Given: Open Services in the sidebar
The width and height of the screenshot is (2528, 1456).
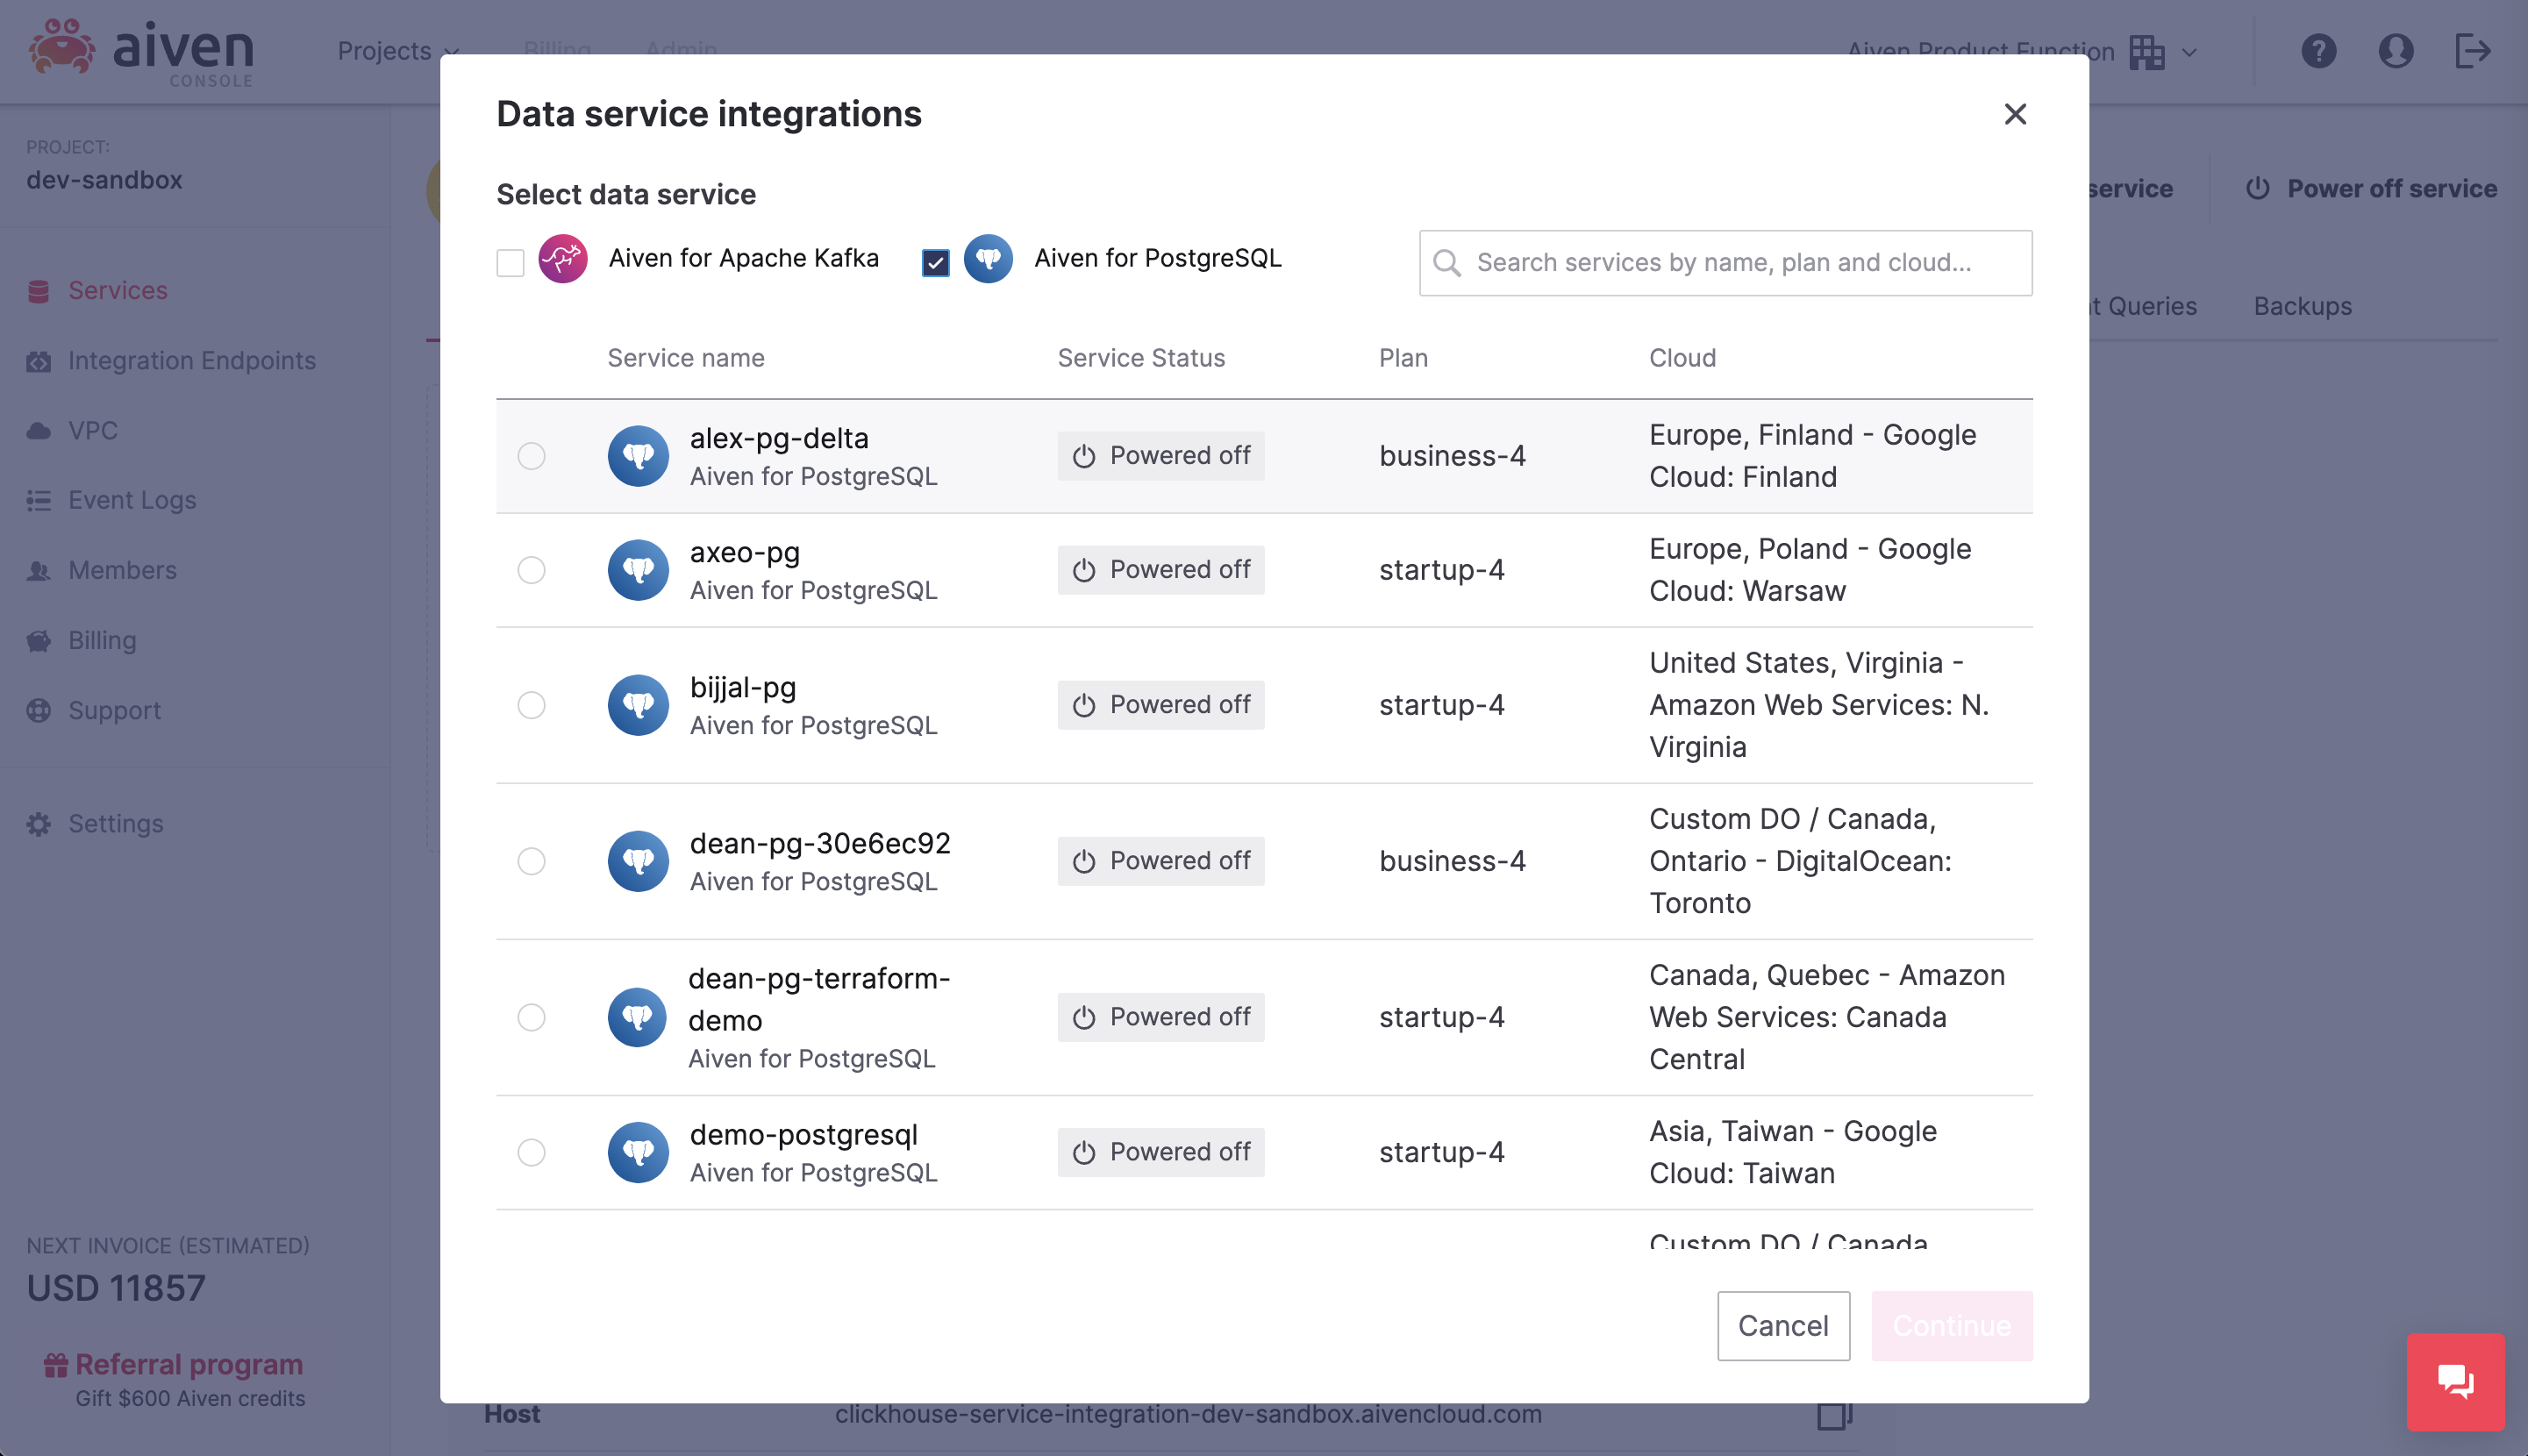Looking at the screenshot, I should point(118,290).
